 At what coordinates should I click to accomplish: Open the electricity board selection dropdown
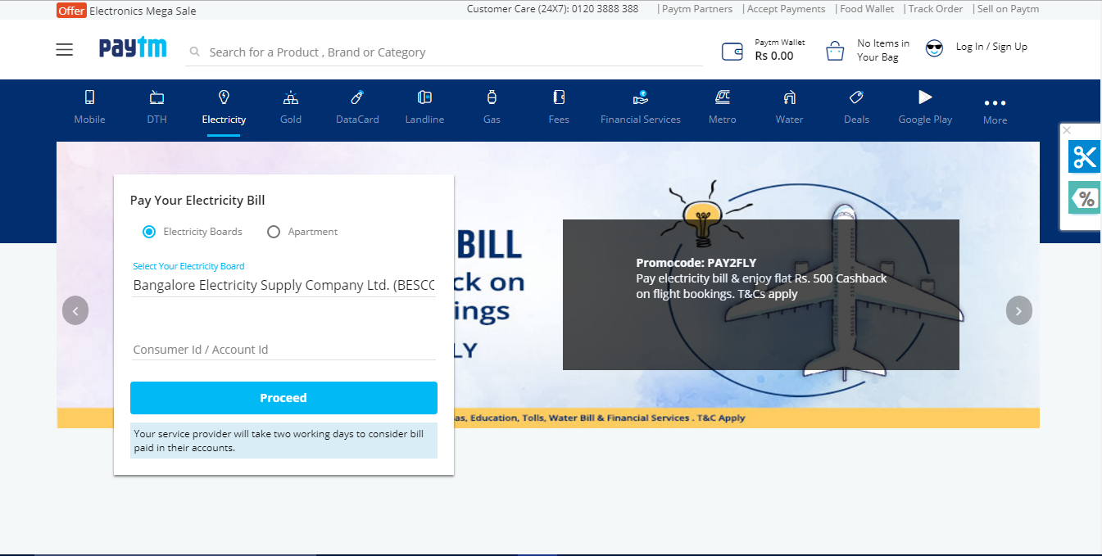283,285
